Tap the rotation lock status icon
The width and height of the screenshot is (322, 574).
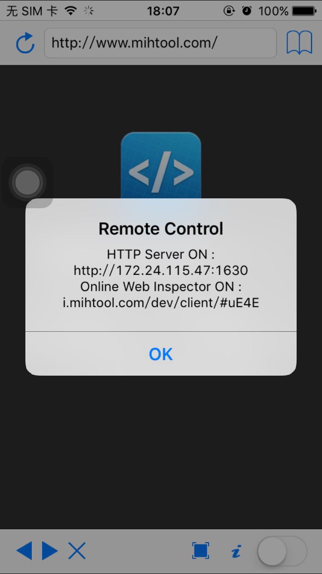point(229,11)
